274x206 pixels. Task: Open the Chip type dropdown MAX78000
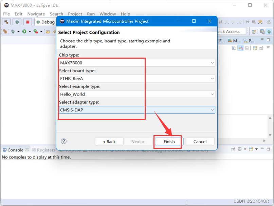tap(137, 63)
